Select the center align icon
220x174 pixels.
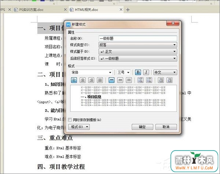coord(82,80)
